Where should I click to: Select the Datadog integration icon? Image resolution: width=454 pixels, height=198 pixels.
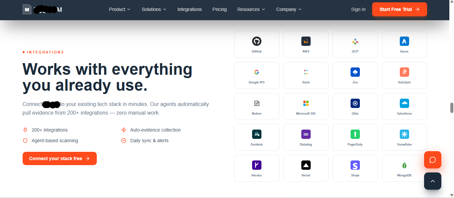[306, 134]
